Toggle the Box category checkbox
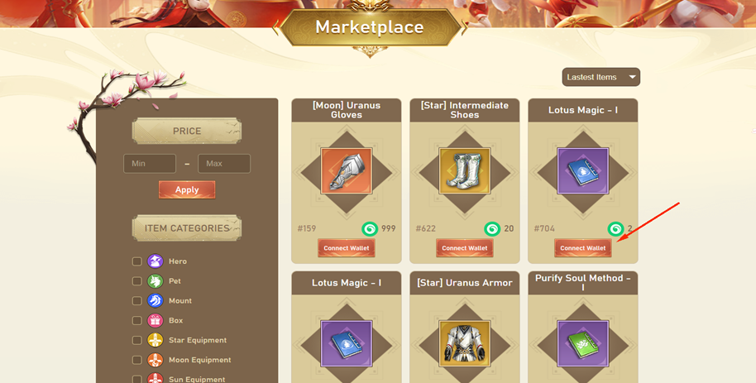The height and width of the screenshot is (383, 756). 137,320
